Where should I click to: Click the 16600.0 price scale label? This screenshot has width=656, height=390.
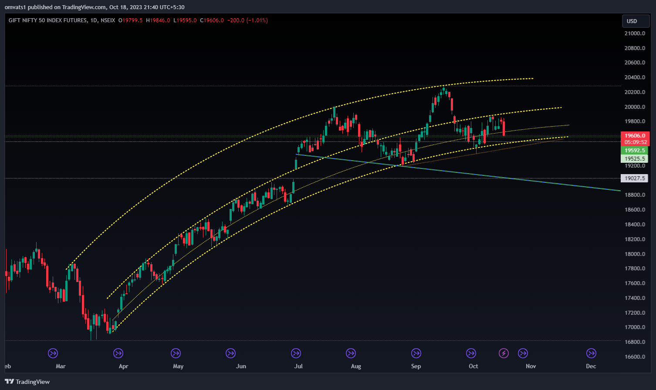click(x=635, y=357)
